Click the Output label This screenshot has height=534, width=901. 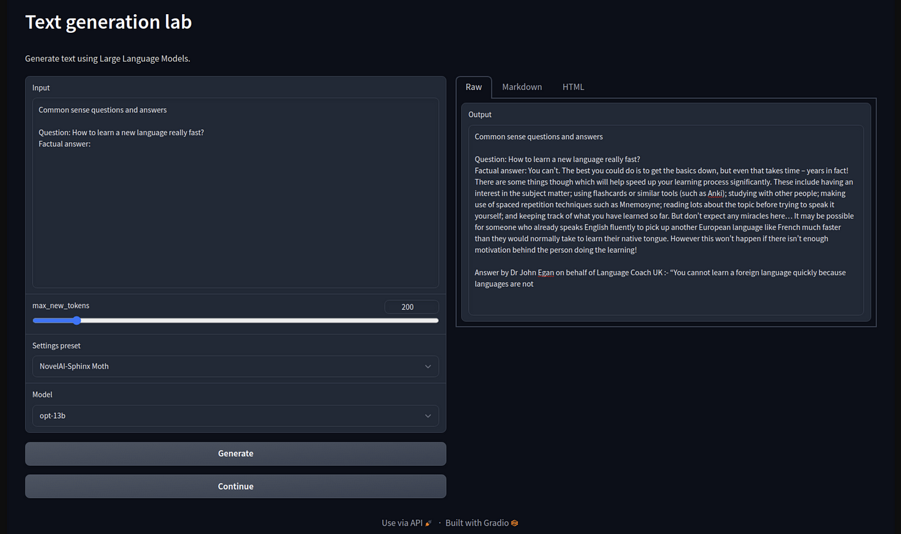pos(480,115)
